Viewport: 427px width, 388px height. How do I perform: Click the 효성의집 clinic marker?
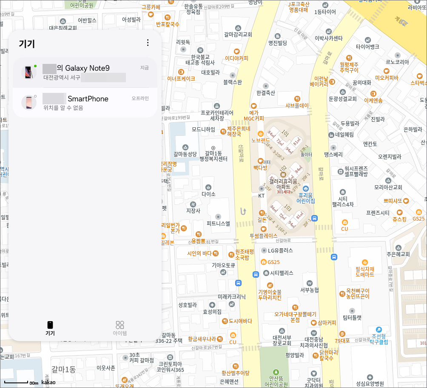click(212, 305)
